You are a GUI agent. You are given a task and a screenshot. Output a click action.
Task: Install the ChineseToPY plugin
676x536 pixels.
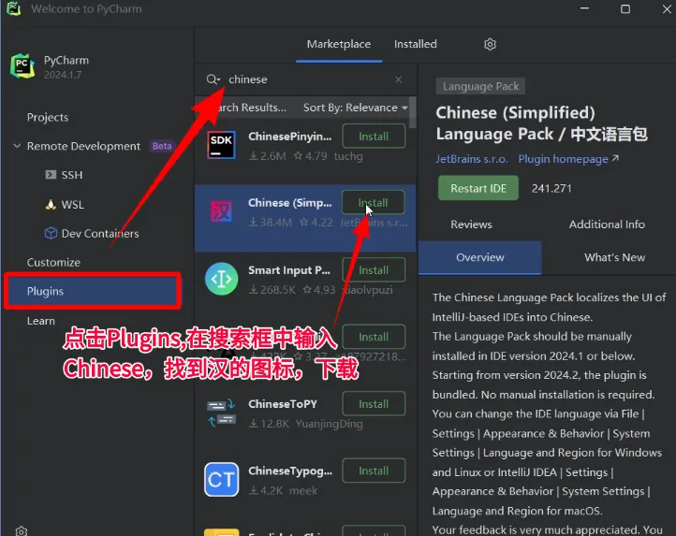[x=374, y=404]
